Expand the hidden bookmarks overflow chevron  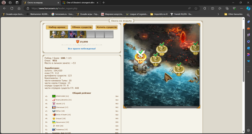pyautogui.click(x=218, y=14)
